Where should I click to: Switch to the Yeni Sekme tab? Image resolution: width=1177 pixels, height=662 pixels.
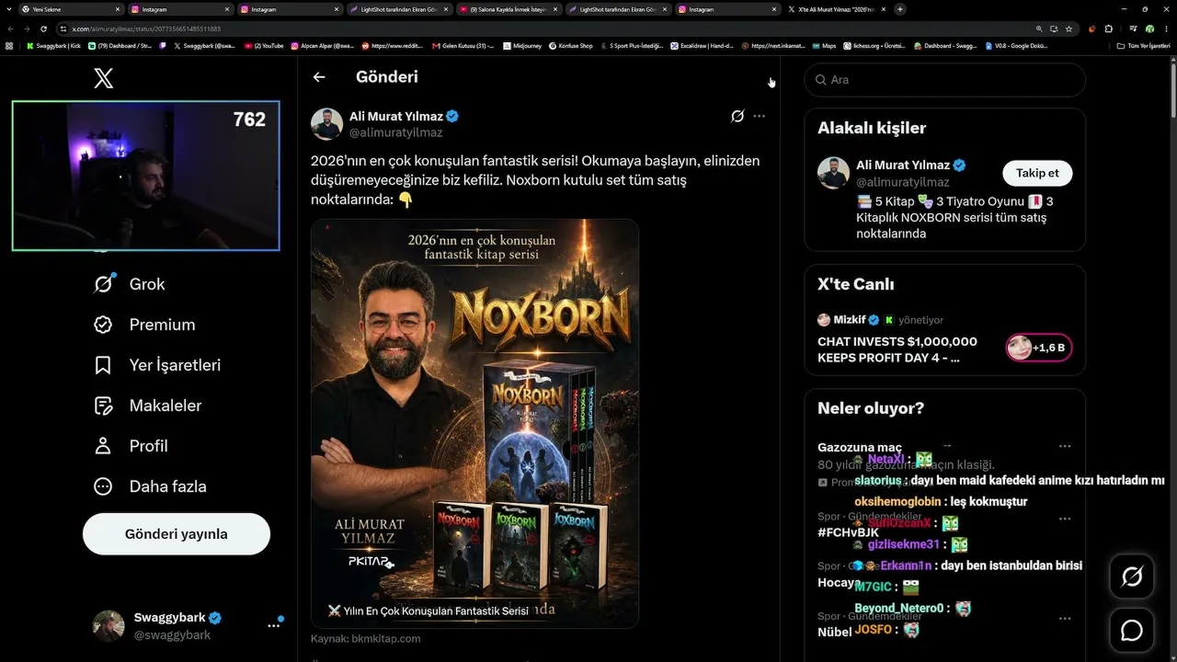coord(72,9)
